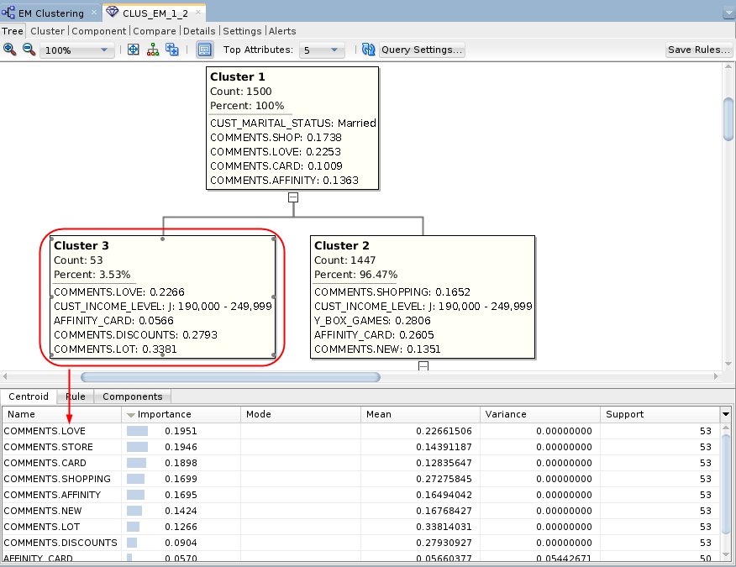Click the Save Rules button
736x567 pixels.
coord(699,50)
